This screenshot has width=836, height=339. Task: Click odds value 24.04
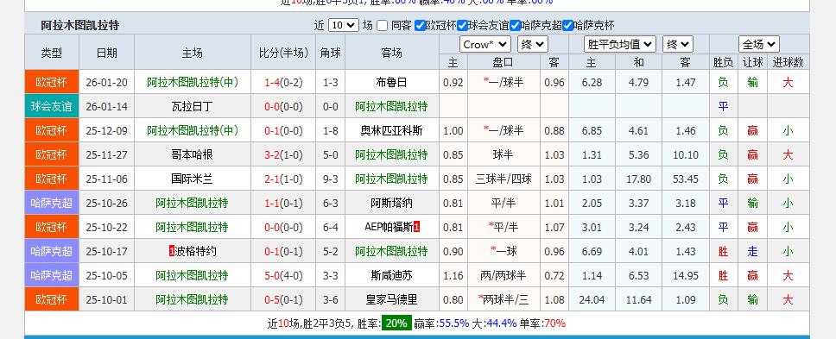tap(592, 299)
